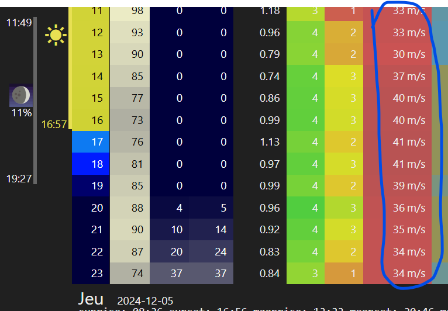Click value 93 in the hour 12 row
The height and width of the screenshot is (311, 448).
click(130, 32)
